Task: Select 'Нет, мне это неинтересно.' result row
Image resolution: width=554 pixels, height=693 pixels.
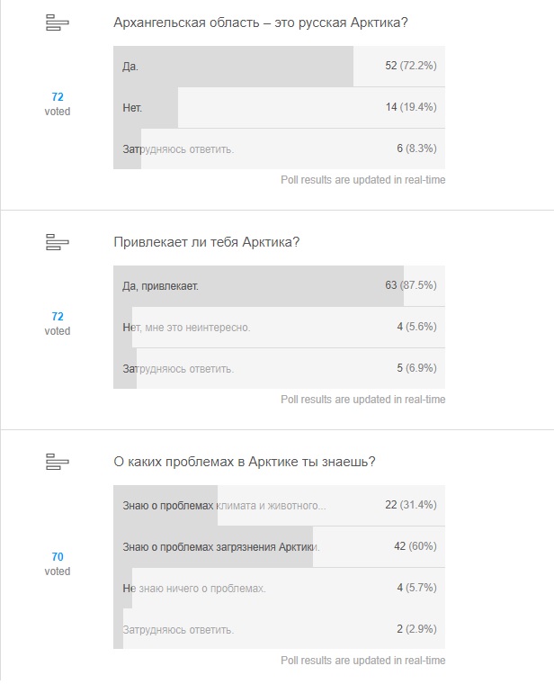Action: (279, 327)
